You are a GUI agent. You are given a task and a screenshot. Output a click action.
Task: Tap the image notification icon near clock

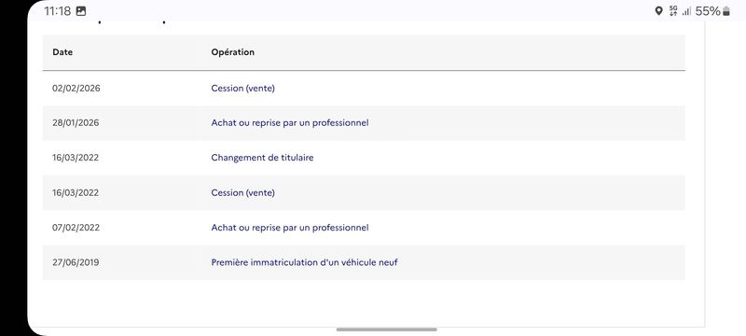[x=81, y=11]
